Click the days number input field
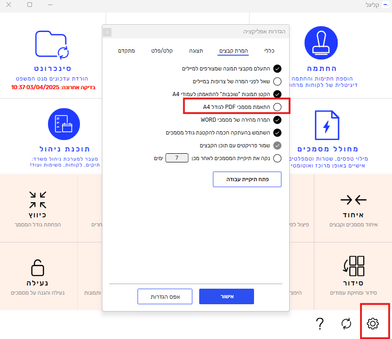The width and height of the screenshot is (392, 339). click(x=177, y=158)
